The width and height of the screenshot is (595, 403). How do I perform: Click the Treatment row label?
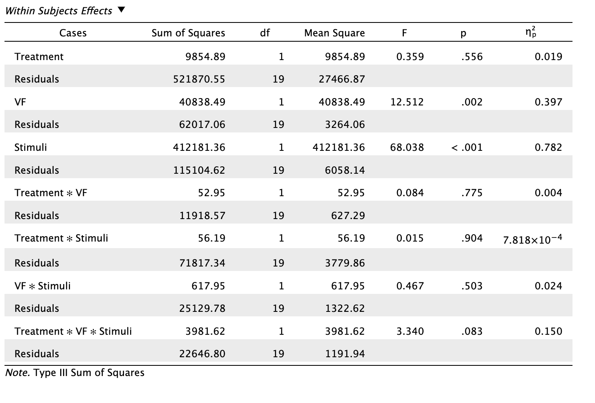pos(39,56)
